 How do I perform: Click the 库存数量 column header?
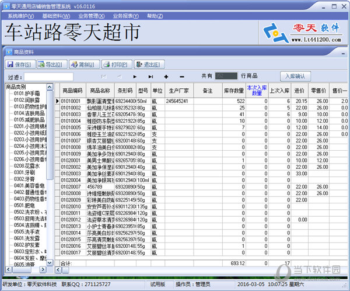pyautogui.click(x=234, y=91)
